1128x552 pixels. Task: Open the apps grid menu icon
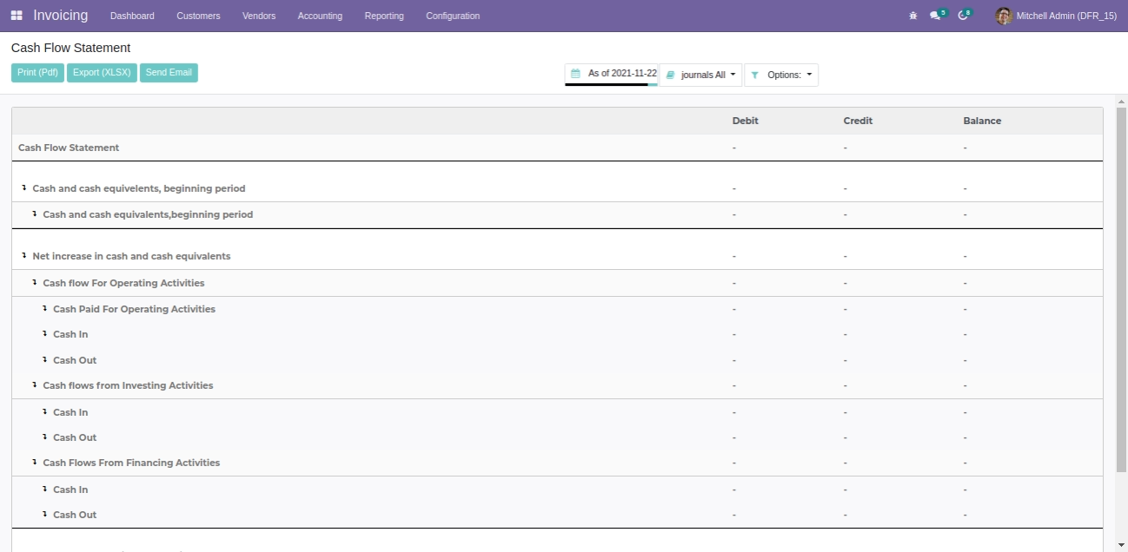(x=17, y=16)
